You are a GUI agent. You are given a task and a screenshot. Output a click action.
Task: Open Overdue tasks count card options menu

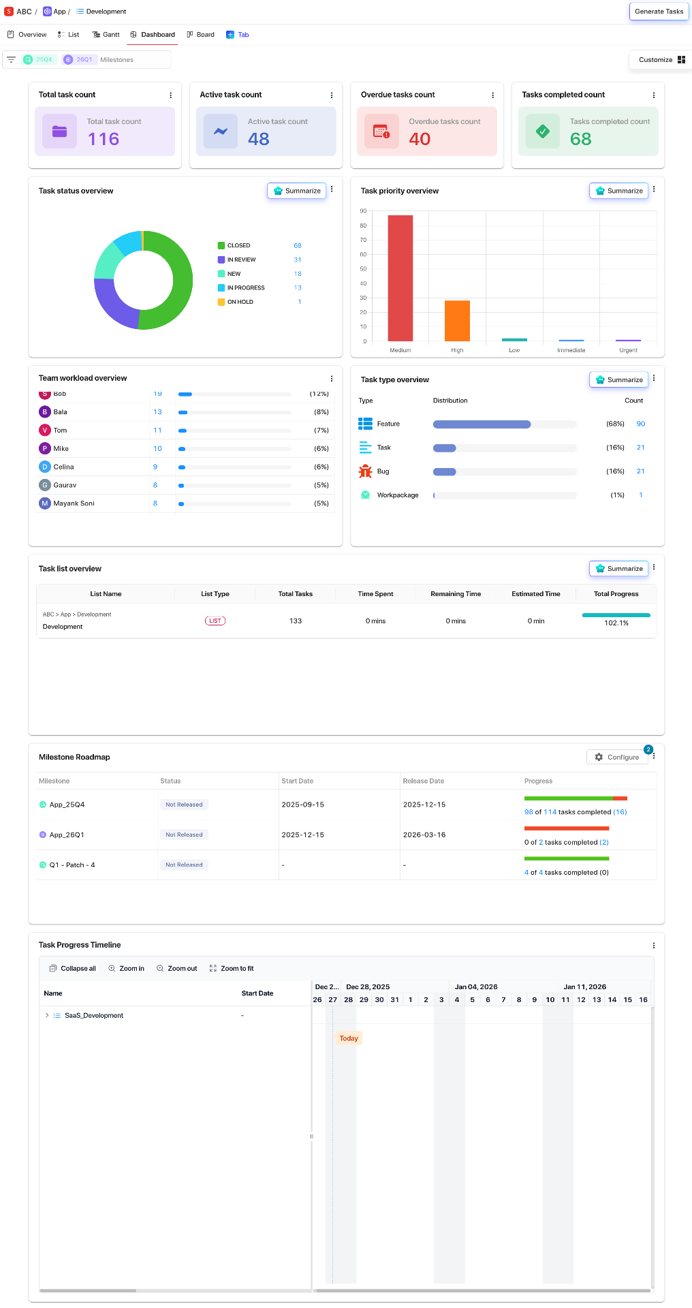coord(492,95)
